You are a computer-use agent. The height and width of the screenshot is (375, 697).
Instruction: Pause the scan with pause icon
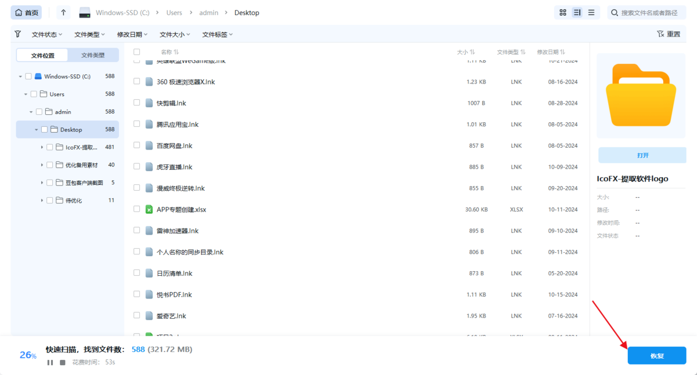click(50, 362)
